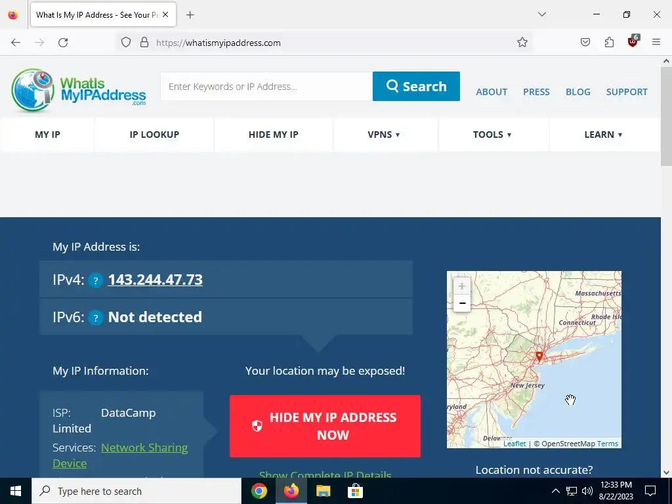Viewport: 672px width, 504px height.
Task: Click the 'DataCamp' ISP value
Action: 128,413
